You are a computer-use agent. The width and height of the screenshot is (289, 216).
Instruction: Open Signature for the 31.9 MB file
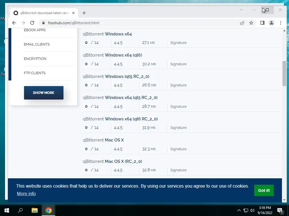(x=178, y=127)
